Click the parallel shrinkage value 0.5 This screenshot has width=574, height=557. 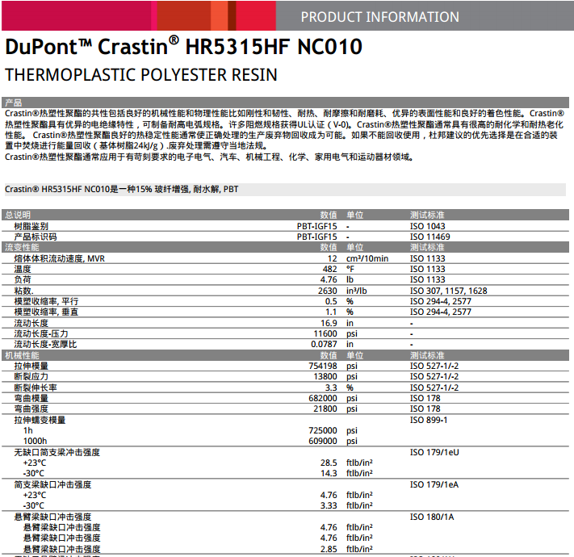coord(331,301)
